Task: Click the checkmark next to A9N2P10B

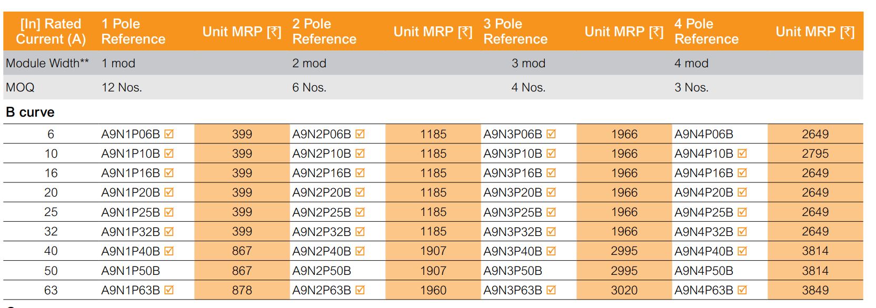Action: pyautogui.click(x=360, y=153)
